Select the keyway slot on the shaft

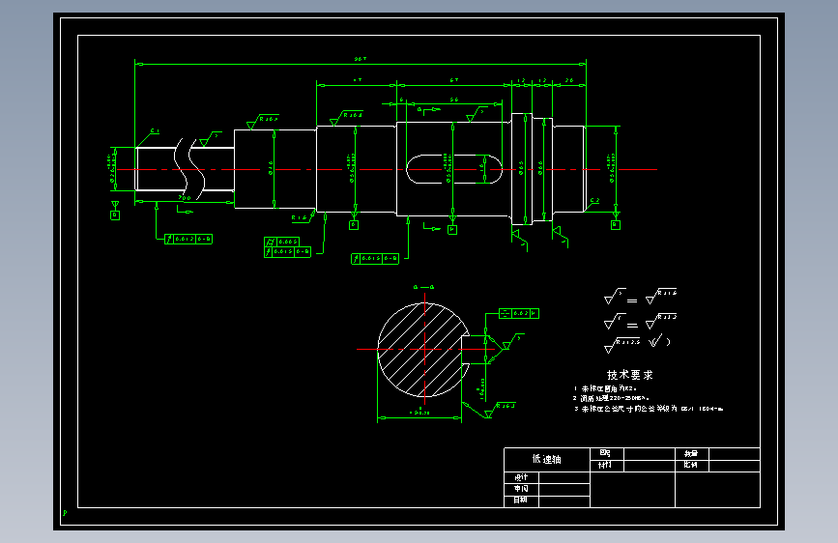pos(454,169)
